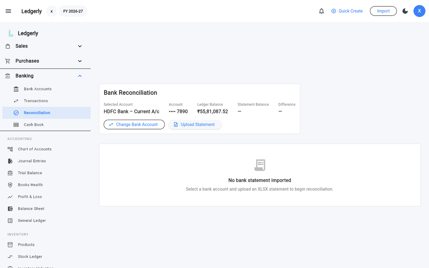Expand the Sales section chevron

point(80,46)
